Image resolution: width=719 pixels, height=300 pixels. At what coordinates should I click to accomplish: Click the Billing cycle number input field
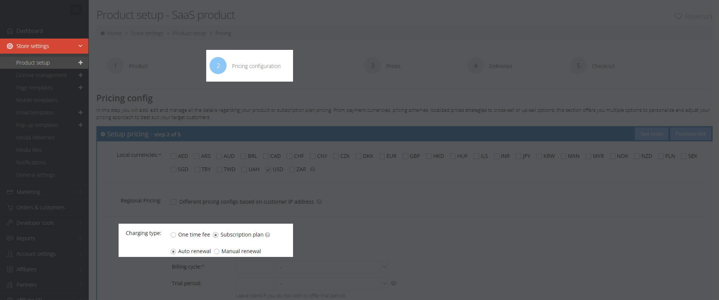pyautogui.click(x=255, y=267)
